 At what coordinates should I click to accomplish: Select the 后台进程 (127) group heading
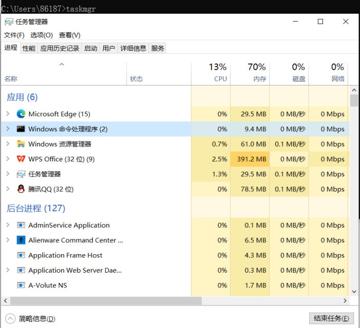[36, 208]
